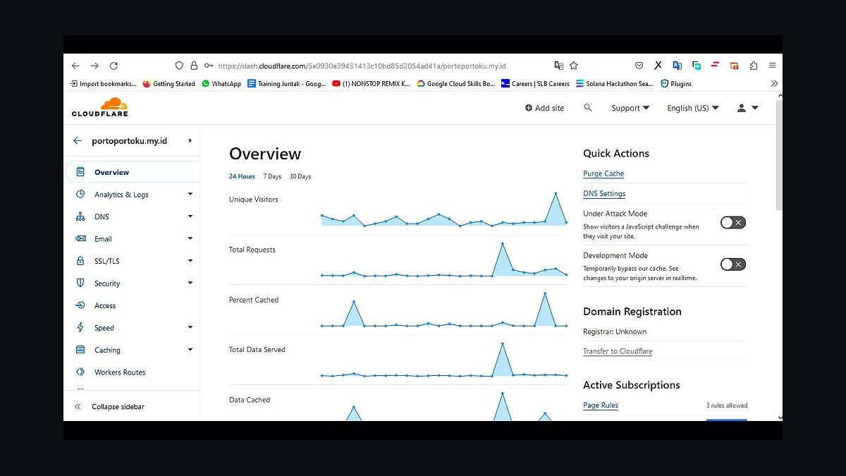Toggle Development Mode switch

tap(733, 264)
